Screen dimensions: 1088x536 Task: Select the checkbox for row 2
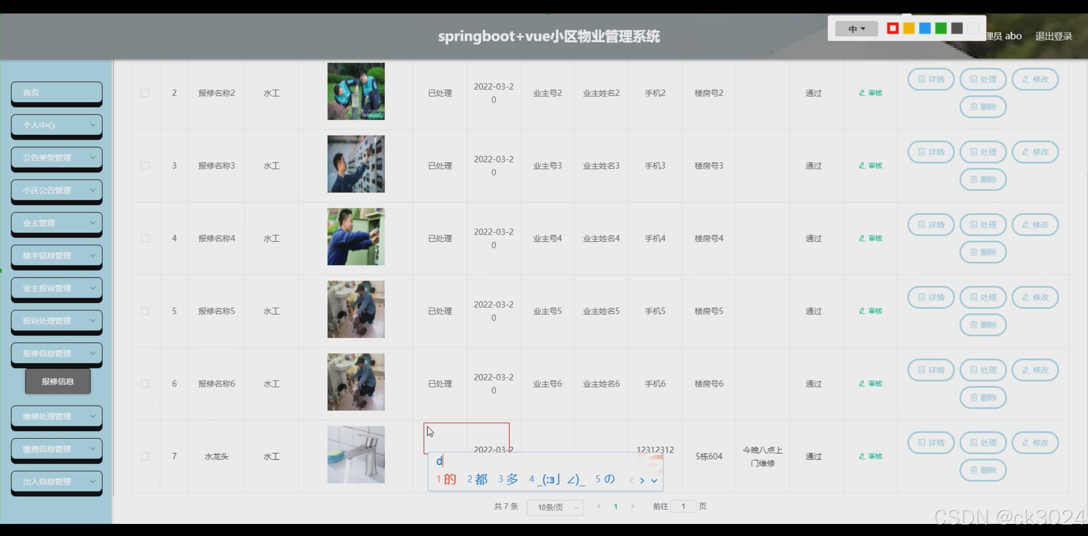(x=145, y=93)
